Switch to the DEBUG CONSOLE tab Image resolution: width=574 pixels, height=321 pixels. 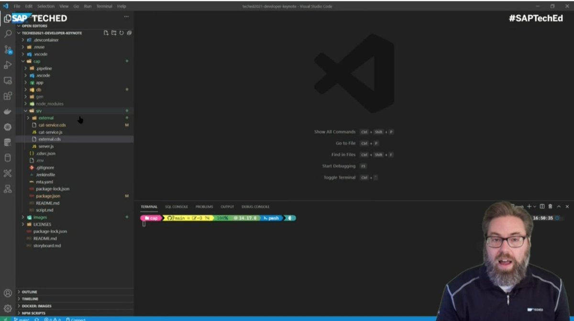tap(255, 207)
